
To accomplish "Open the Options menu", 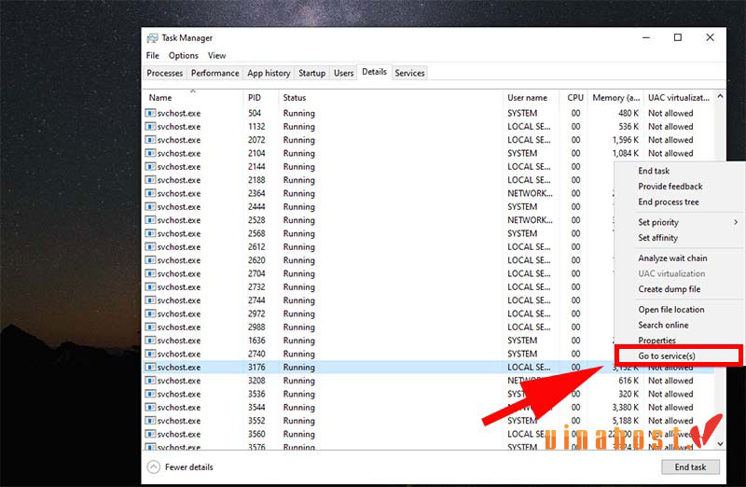I will click(183, 56).
